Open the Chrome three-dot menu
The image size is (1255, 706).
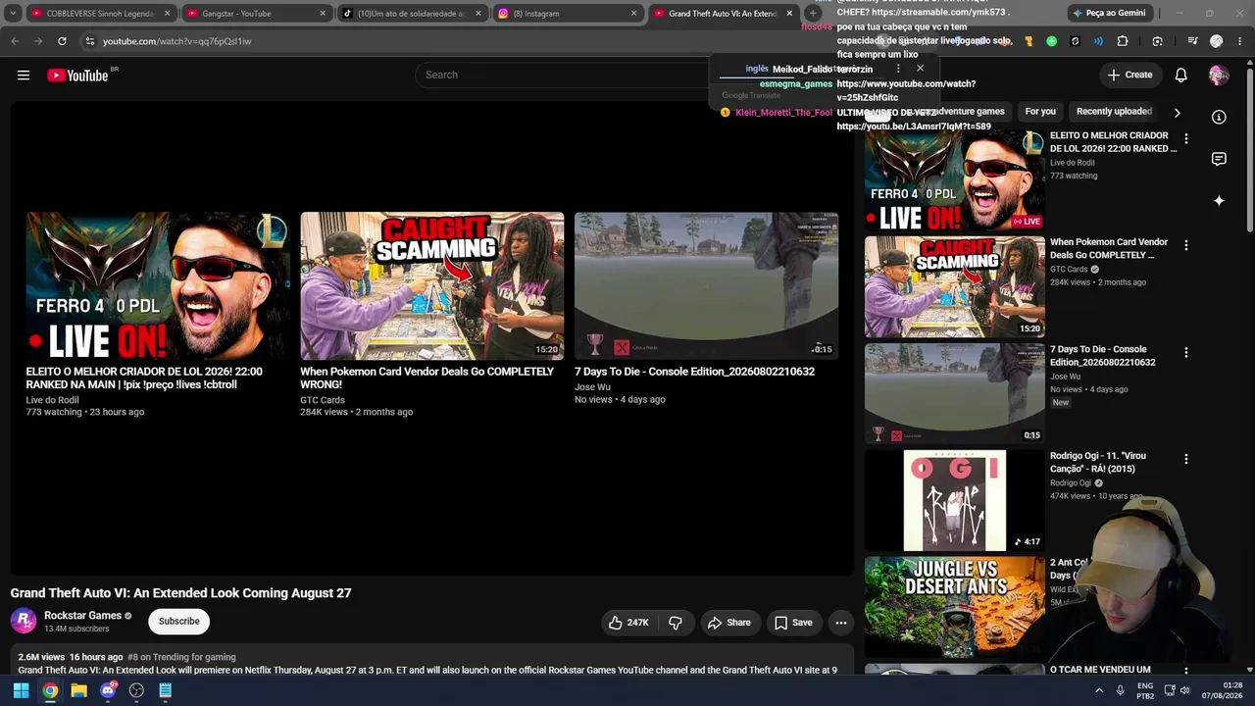[x=1239, y=41]
